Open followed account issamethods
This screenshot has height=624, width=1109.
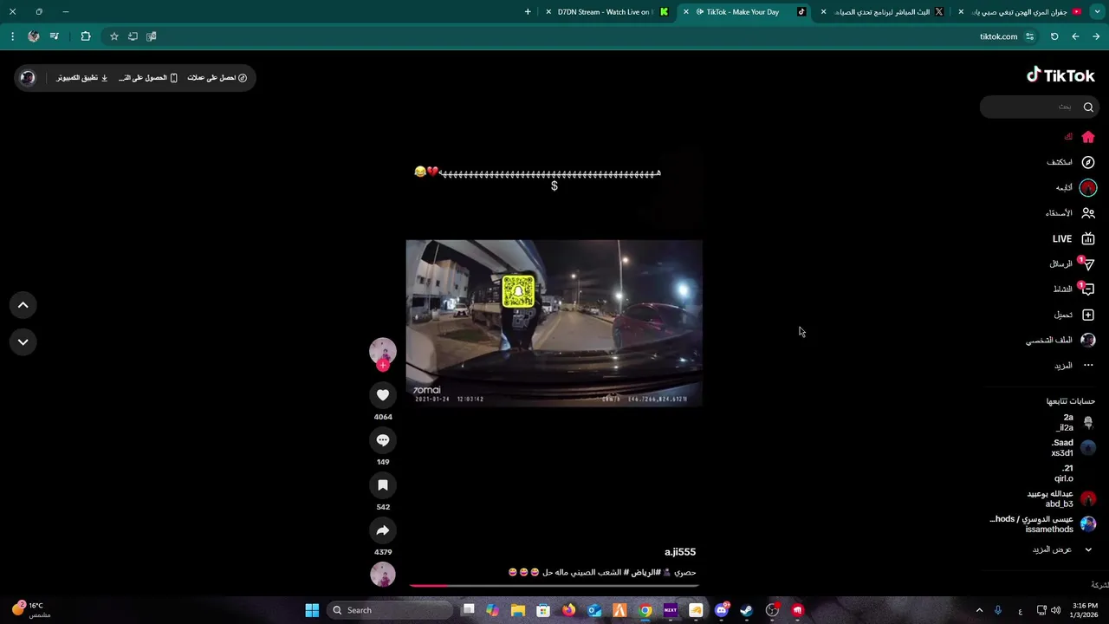click(x=1044, y=523)
